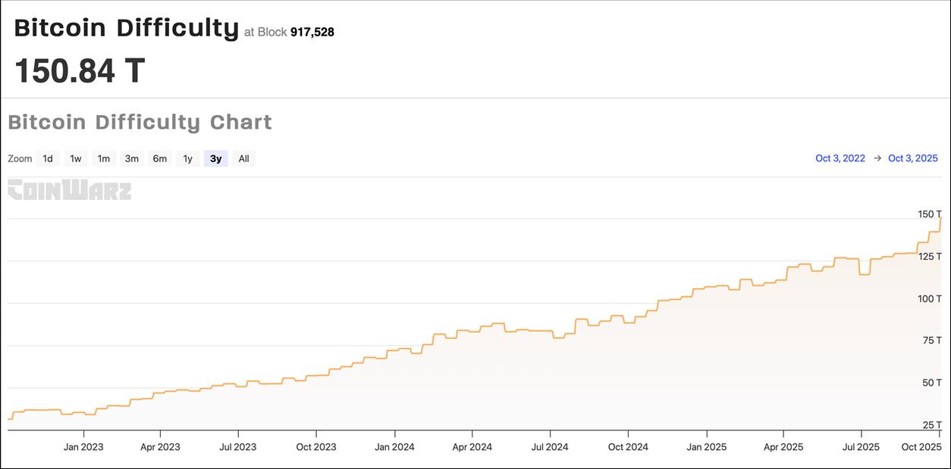Viewport: 951px width, 469px height.
Task: Open the Oct 3, 2022 start date
Action: coord(840,158)
